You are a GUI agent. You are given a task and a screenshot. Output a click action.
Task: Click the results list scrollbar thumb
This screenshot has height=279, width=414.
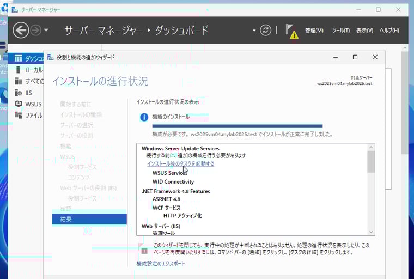371,162
